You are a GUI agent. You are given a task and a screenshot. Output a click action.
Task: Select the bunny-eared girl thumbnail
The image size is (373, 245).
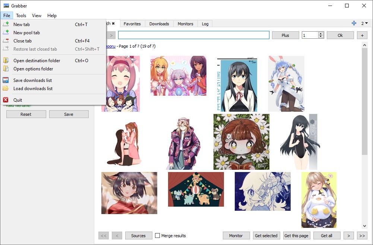(x=286, y=84)
